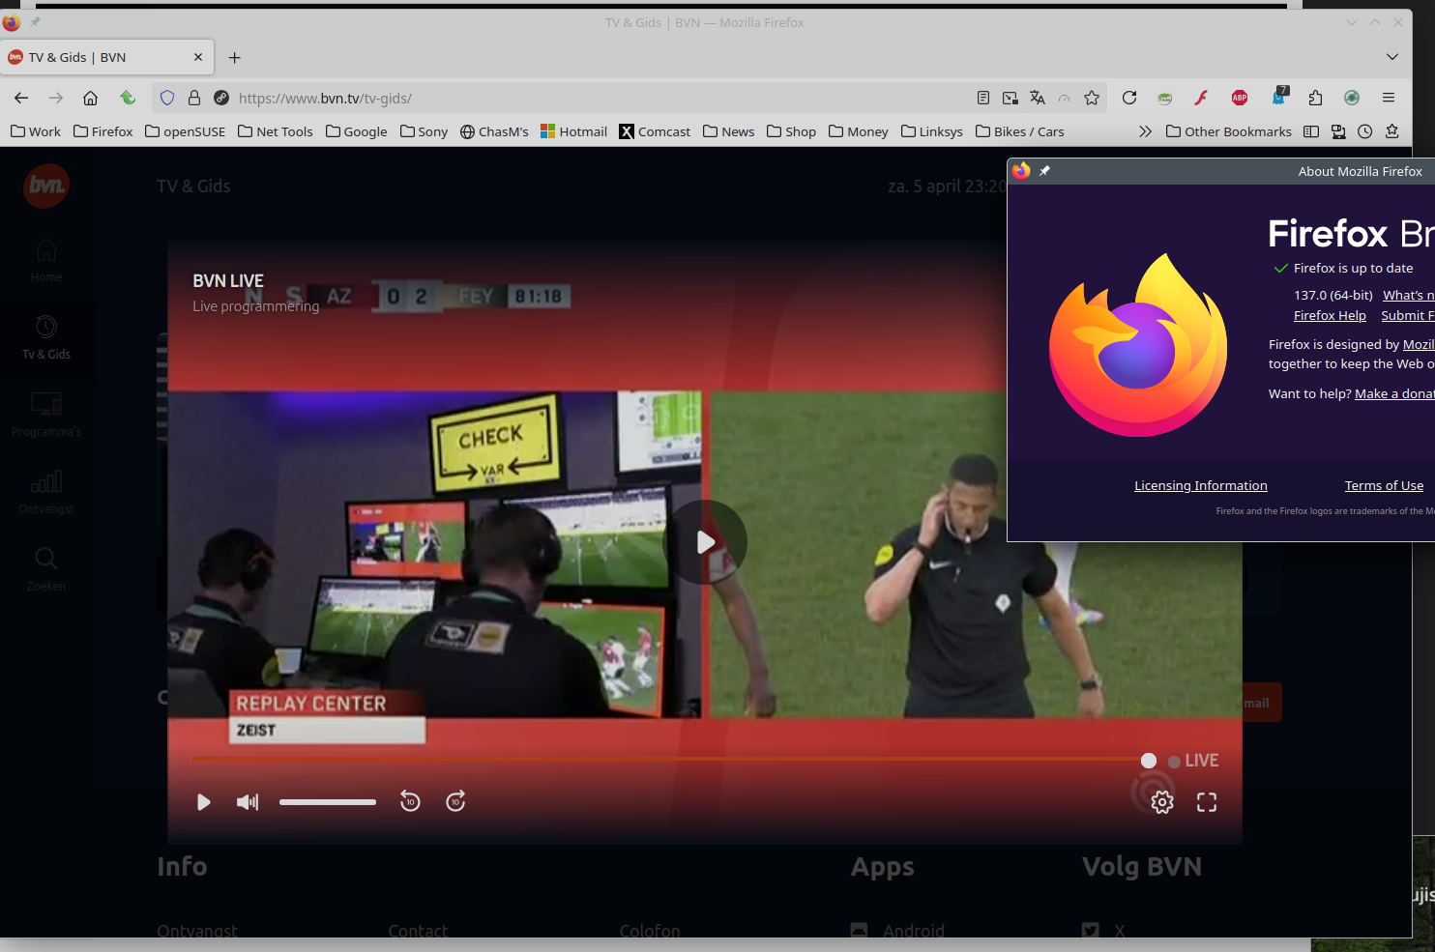The height and width of the screenshot is (952, 1435).
Task: Open the Extensions puzzle-piece menu
Action: 1315,98
